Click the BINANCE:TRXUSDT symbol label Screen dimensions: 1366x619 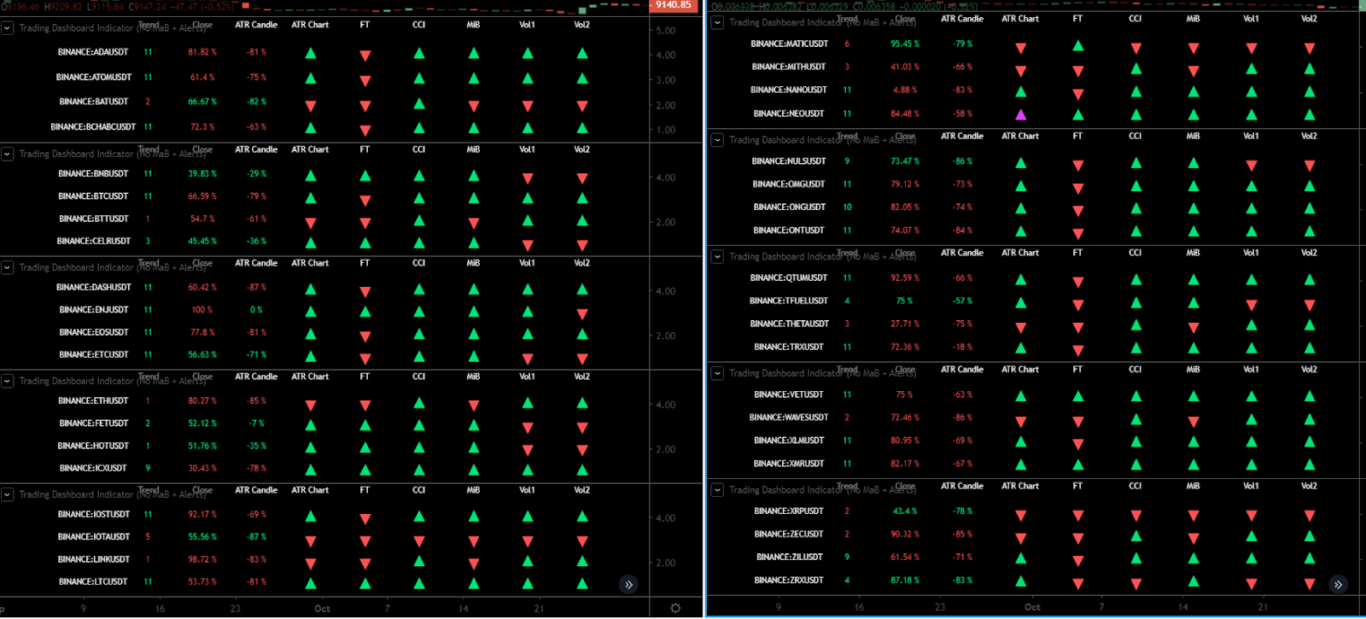(789, 347)
